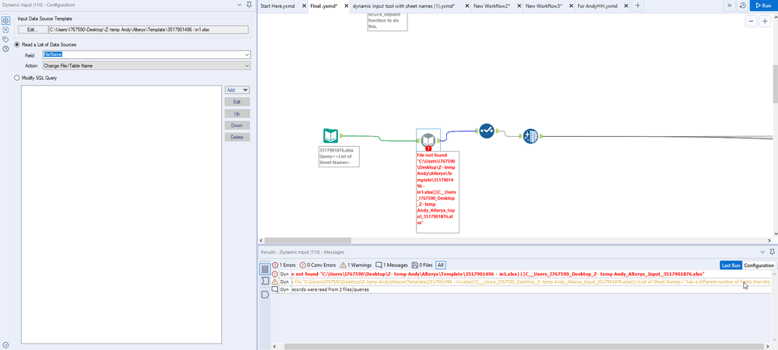
Task: Click the template file path field
Action: click(x=148, y=30)
